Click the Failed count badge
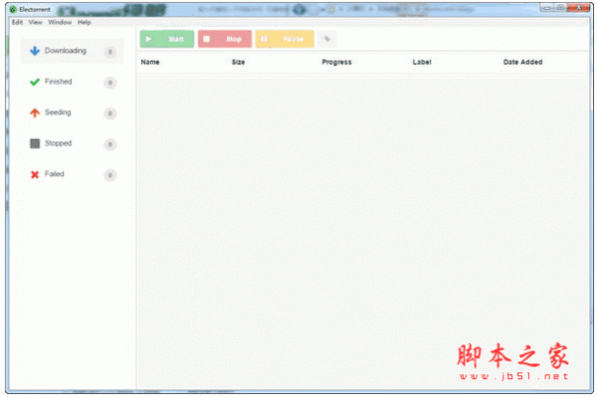Viewport: 597px width, 397px height. (110, 175)
